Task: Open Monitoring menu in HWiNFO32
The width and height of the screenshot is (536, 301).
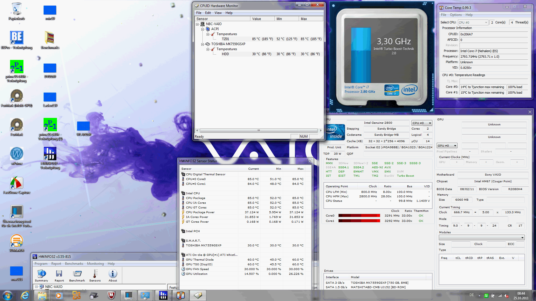Action: coord(95,264)
